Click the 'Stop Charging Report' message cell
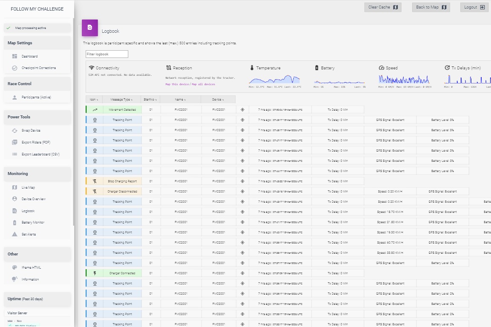The width and height of the screenshot is (491, 327). point(122,181)
